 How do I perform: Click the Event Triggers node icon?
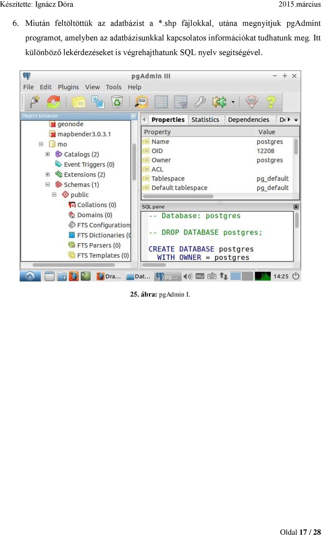pos(59,164)
